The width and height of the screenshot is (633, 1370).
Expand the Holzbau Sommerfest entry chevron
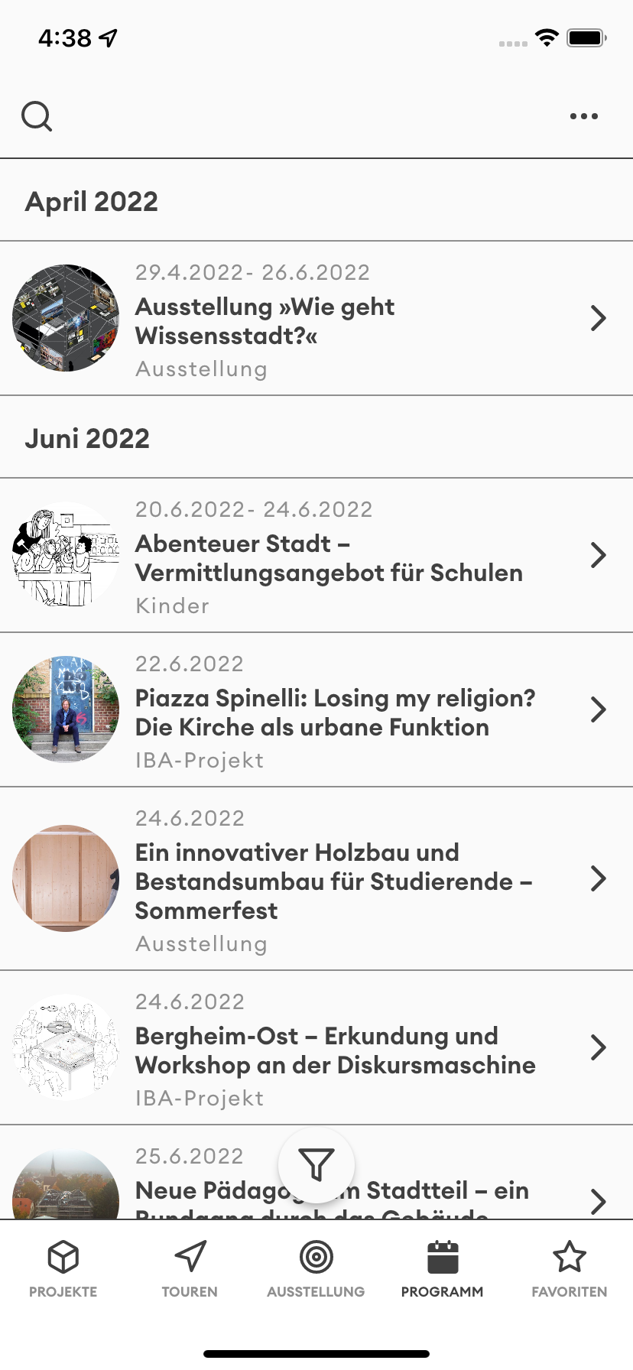(x=599, y=879)
